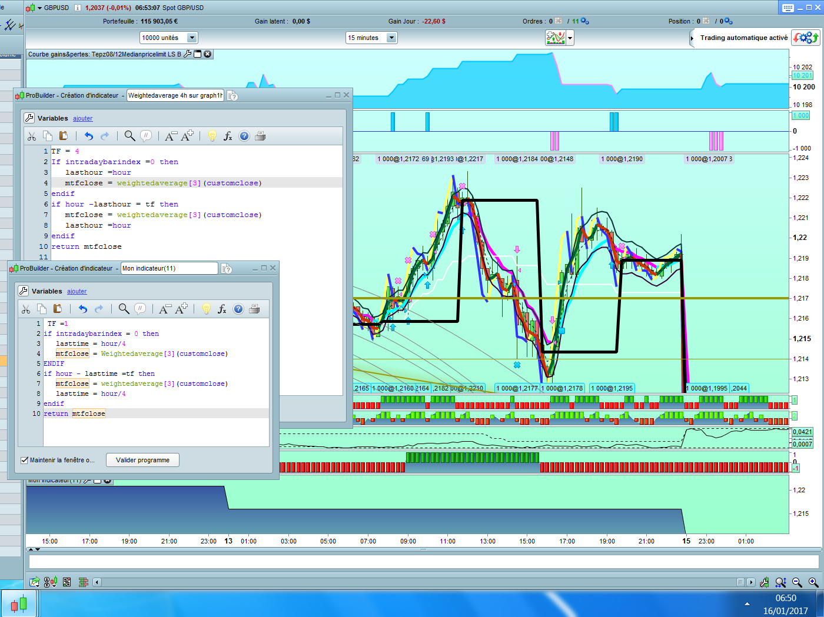This screenshot has height=617, width=824.
Task: Redo edit in Weightedaverage editor
Action: coord(105,136)
